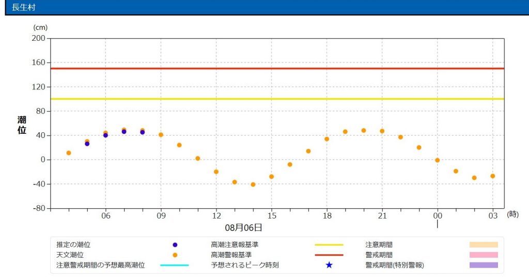Click the yellow advisory threshold line in chart
Viewport: 529px width, 280px height.
click(x=277, y=99)
